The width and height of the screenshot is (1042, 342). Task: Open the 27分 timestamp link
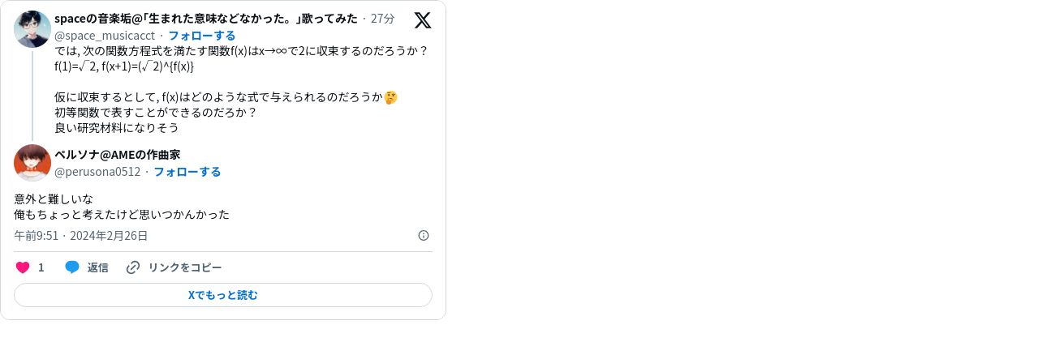click(x=383, y=19)
